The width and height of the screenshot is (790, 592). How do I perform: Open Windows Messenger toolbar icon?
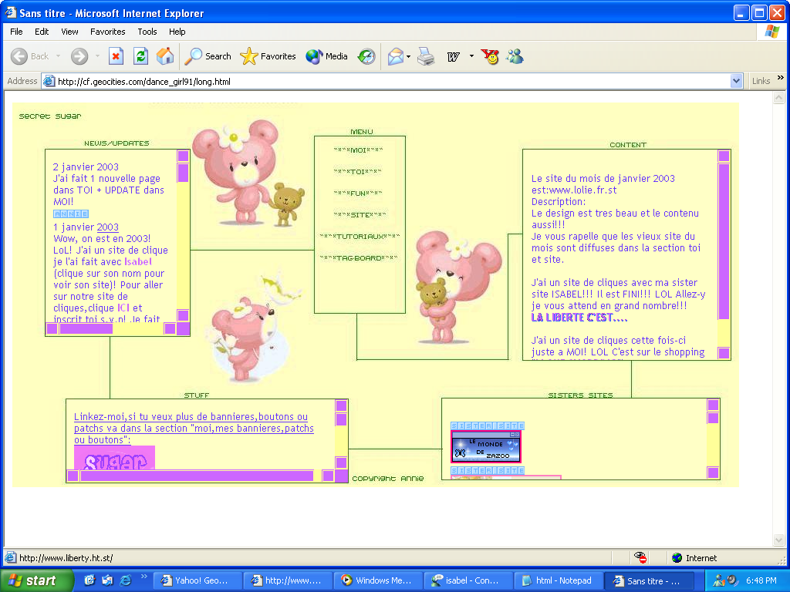point(515,56)
